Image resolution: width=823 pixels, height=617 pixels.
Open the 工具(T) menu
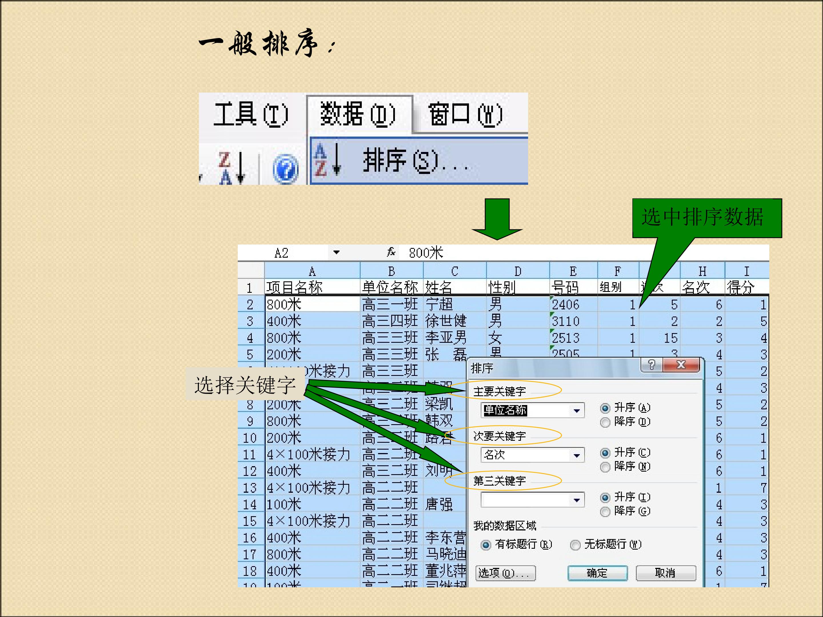251,115
